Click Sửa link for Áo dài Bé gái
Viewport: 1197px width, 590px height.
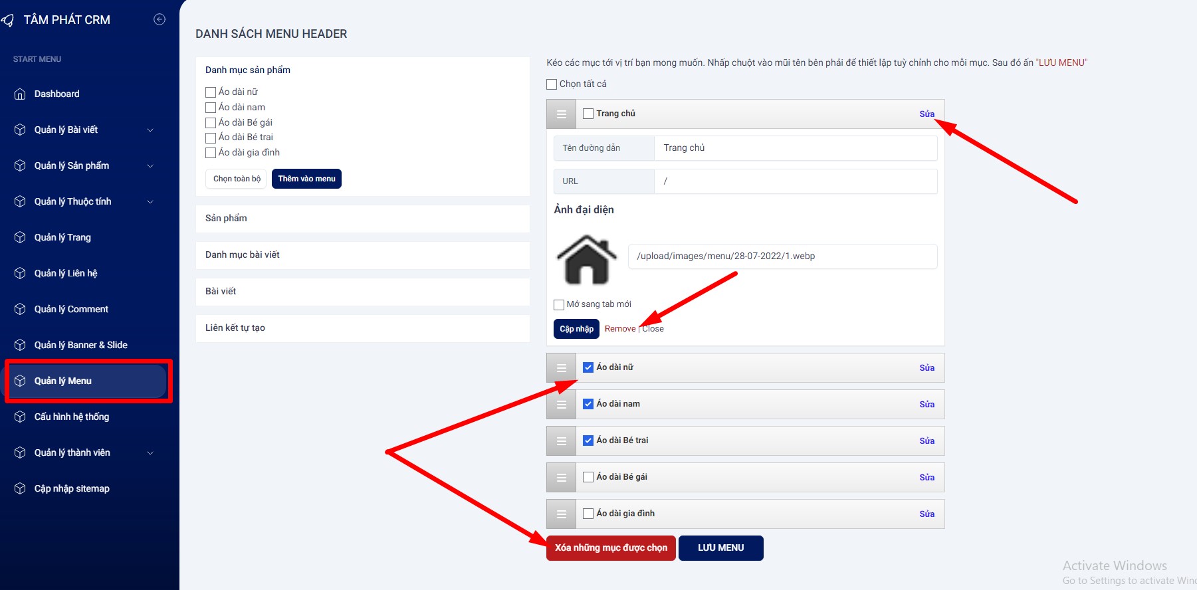[926, 478]
